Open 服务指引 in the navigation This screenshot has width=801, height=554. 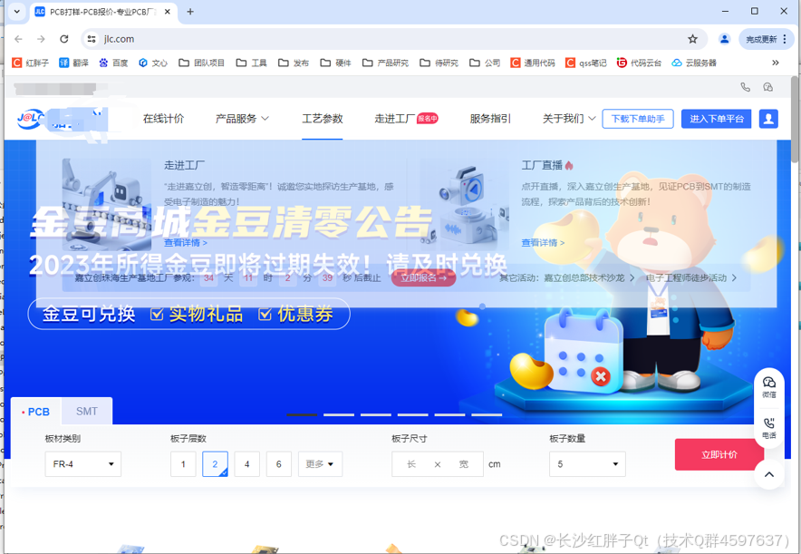[x=490, y=119]
